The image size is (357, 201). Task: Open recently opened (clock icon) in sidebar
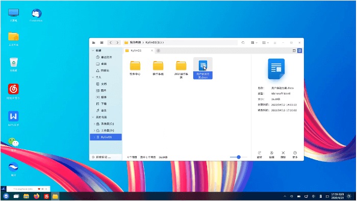click(x=104, y=57)
